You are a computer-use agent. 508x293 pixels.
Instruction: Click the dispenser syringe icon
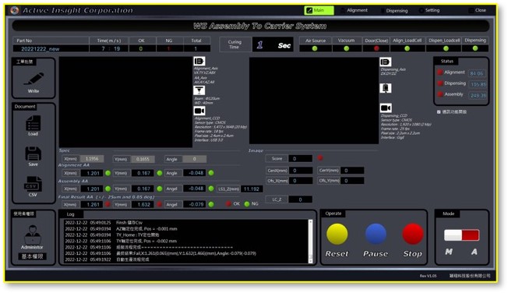point(386,88)
